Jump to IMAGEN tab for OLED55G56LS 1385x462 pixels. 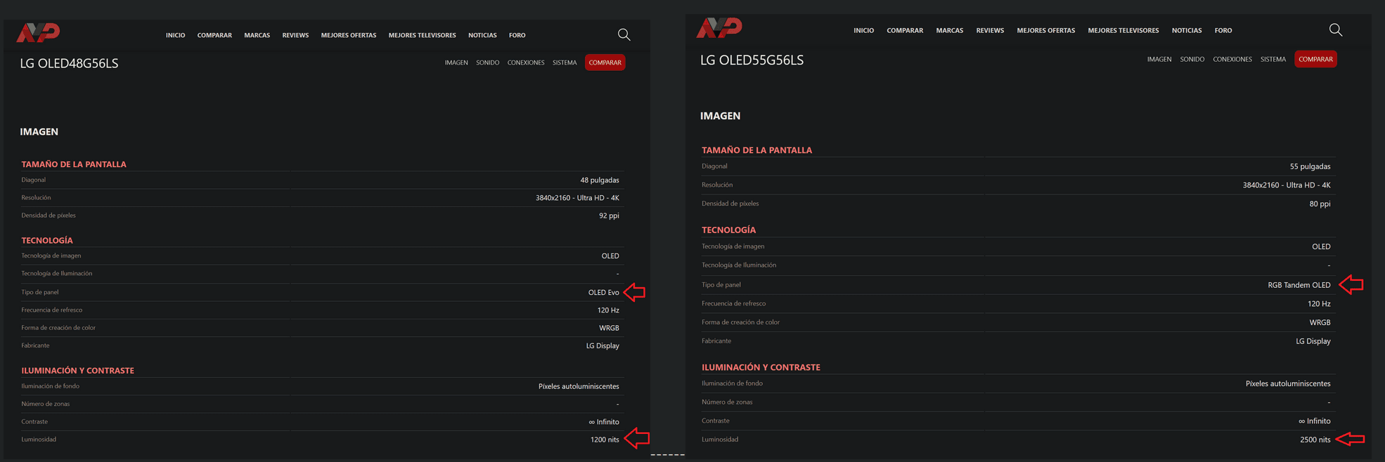(1159, 59)
